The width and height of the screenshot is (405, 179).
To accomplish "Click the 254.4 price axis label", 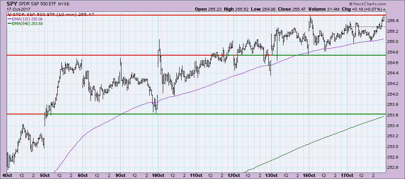I will point(394,73).
